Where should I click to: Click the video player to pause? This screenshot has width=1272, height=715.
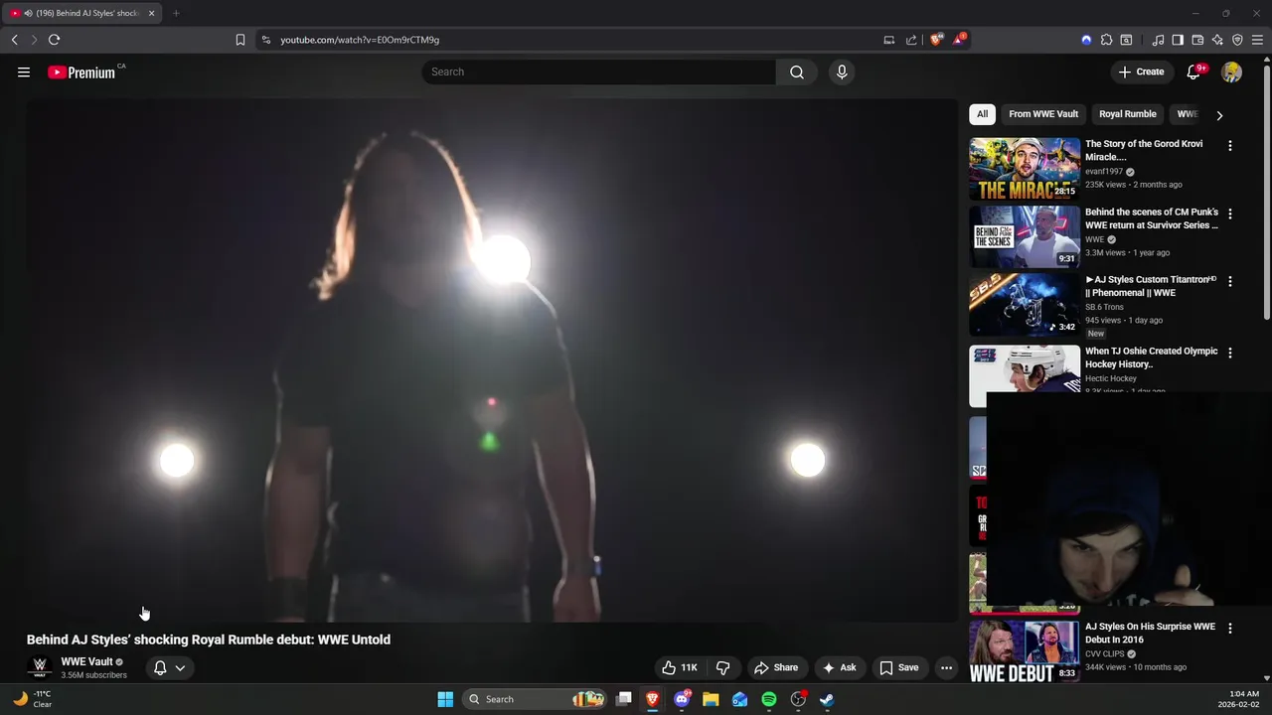[492, 360]
